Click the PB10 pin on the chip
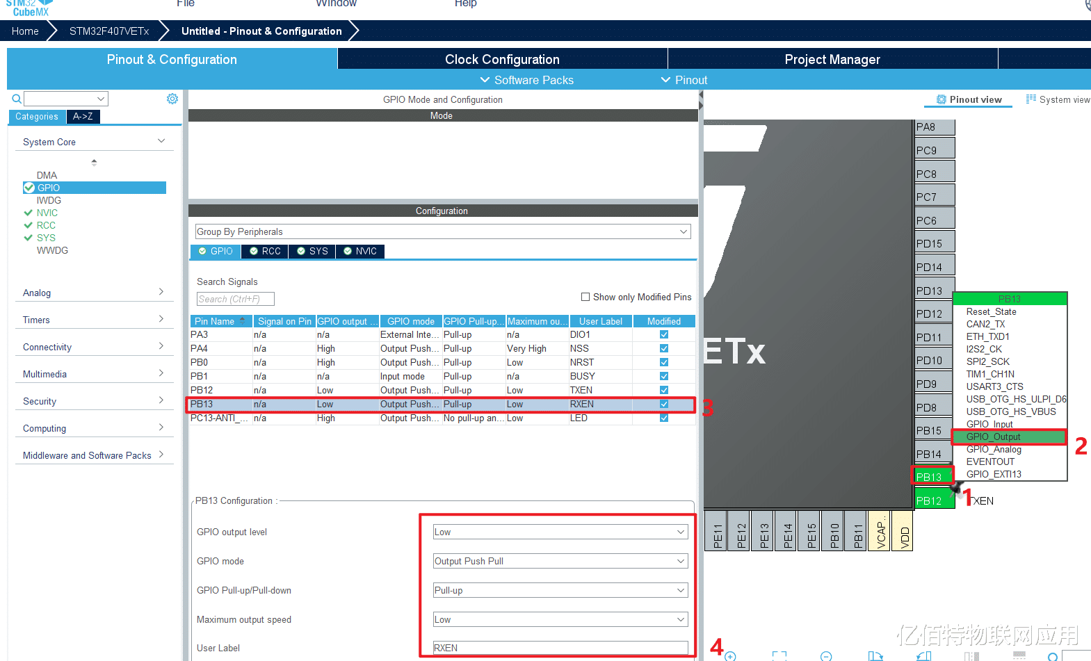1091x661 pixels. click(x=833, y=531)
